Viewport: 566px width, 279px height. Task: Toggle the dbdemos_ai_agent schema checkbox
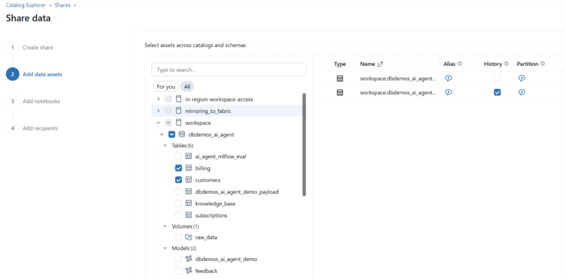pos(172,135)
